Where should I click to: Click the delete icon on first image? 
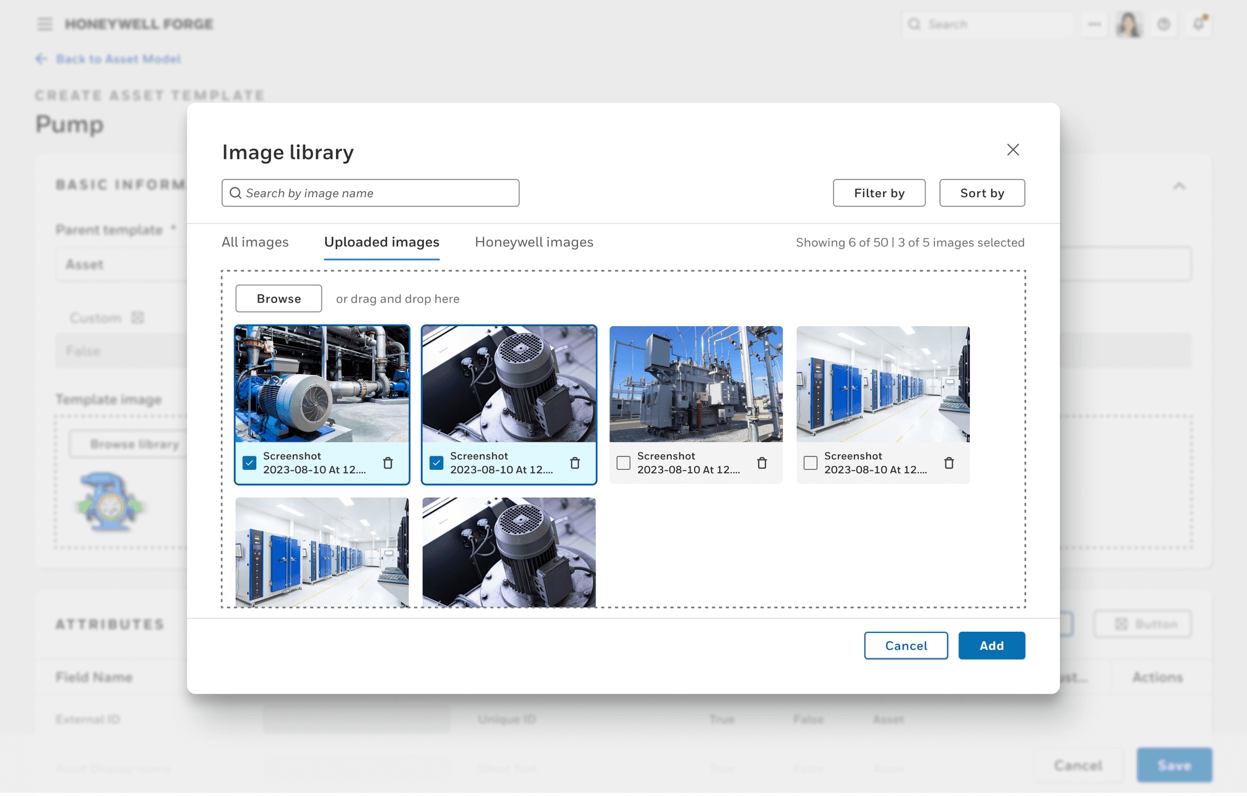point(388,463)
